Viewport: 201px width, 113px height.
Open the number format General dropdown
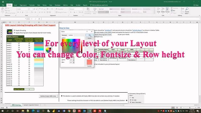click(82, 9)
